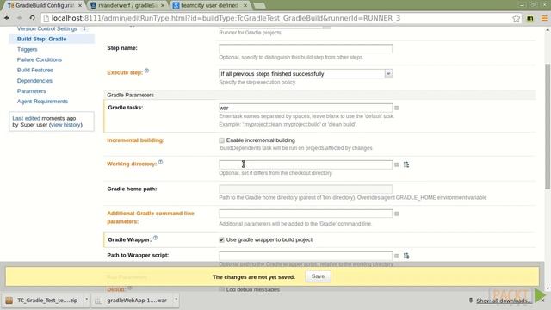Open the Chrome menu icon
Screen dimensions: 551x310
click(544, 18)
